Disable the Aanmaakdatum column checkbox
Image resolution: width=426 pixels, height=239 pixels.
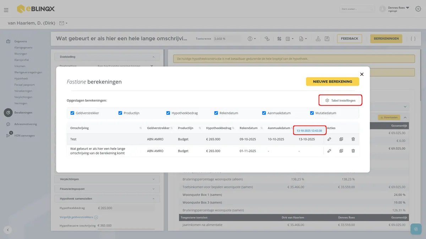264,113
